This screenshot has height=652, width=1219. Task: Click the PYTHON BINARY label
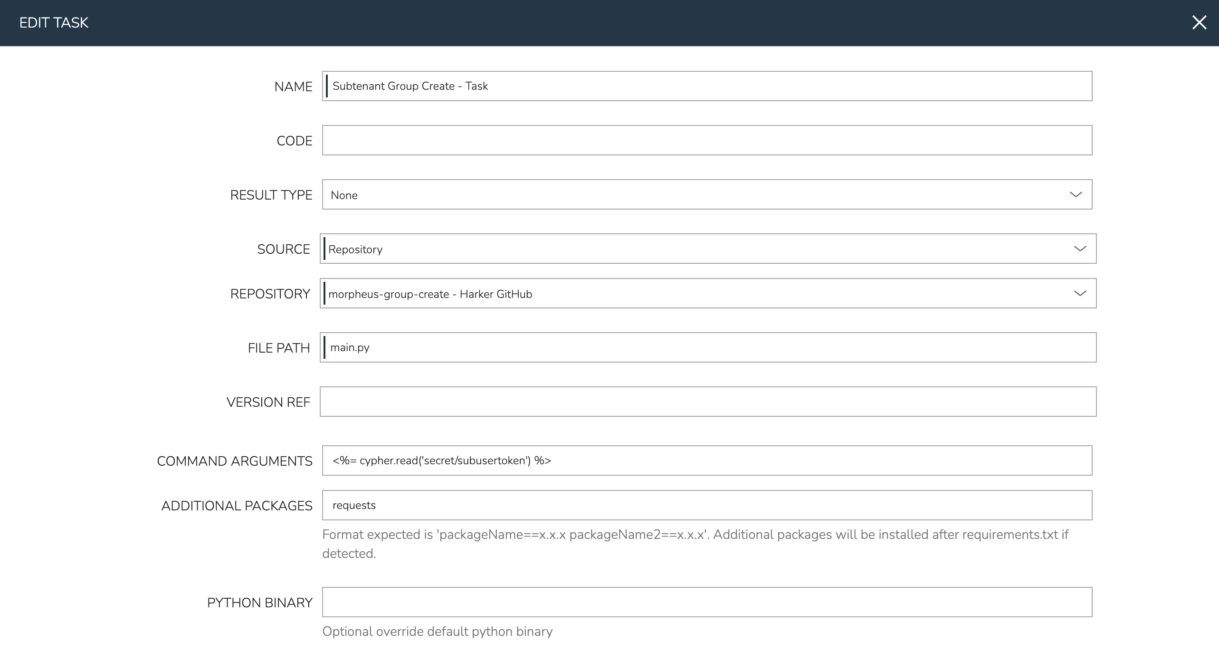click(259, 603)
